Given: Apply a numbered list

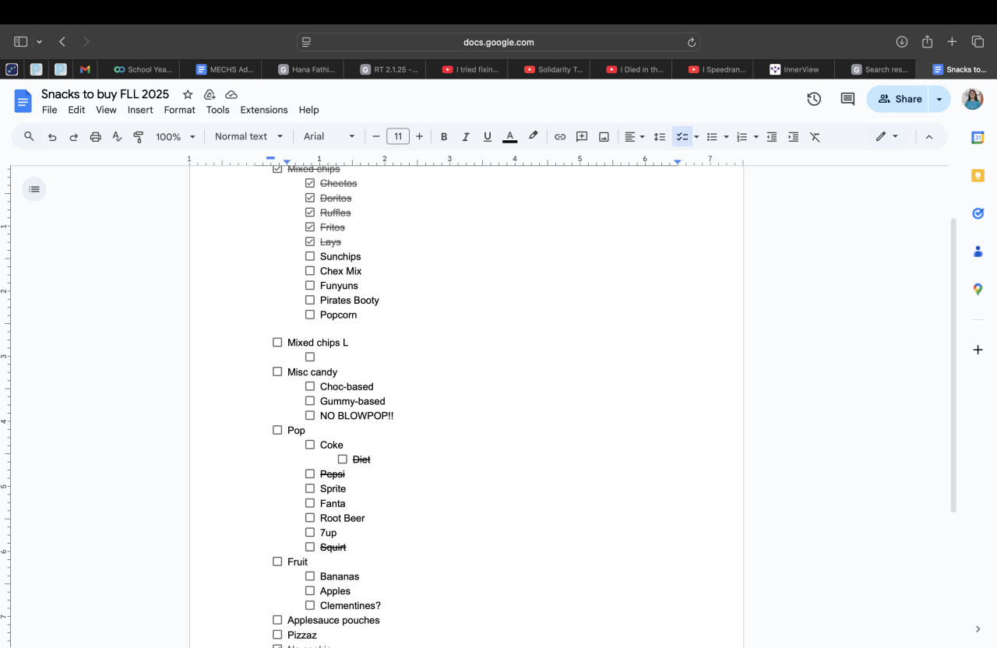Looking at the screenshot, I should point(742,137).
